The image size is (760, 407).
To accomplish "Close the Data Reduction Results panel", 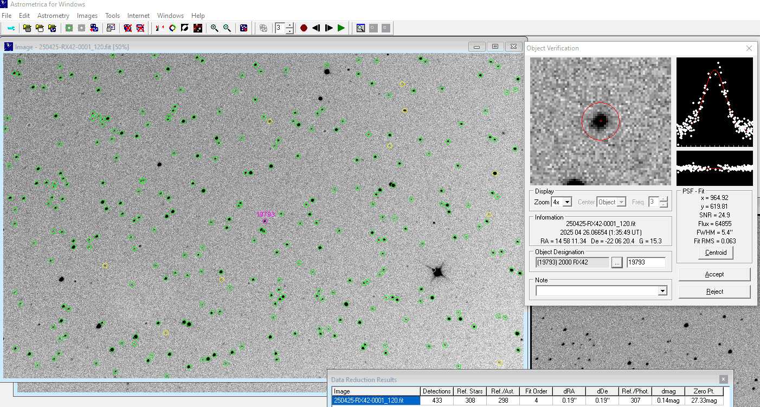I will point(724,379).
